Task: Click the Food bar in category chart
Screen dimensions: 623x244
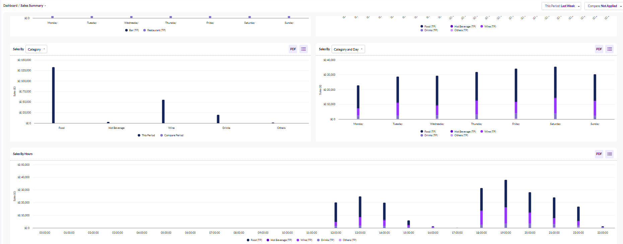Action: 53,95
